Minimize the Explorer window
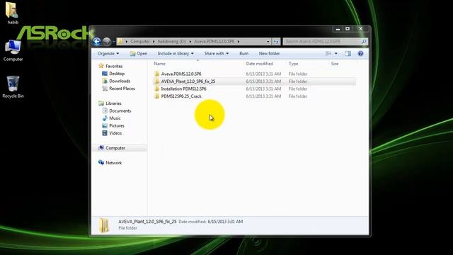 [338, 29]
